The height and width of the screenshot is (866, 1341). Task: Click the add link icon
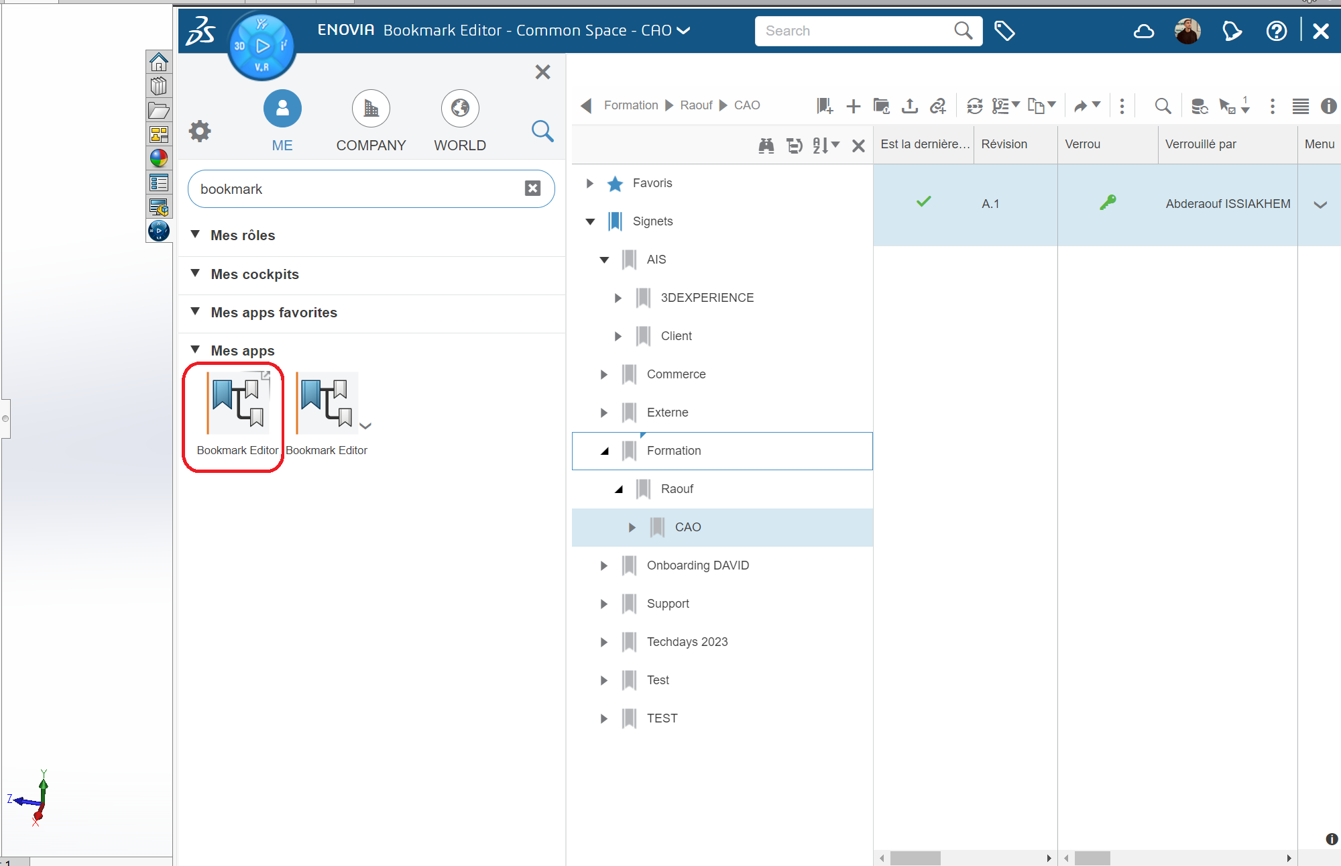[938, 105]
